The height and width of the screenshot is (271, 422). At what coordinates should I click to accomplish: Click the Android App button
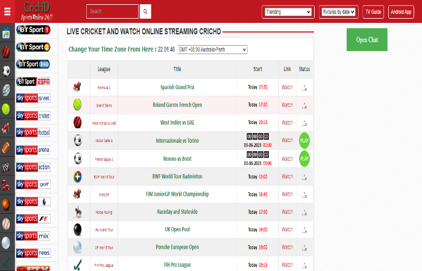(401, 12)
